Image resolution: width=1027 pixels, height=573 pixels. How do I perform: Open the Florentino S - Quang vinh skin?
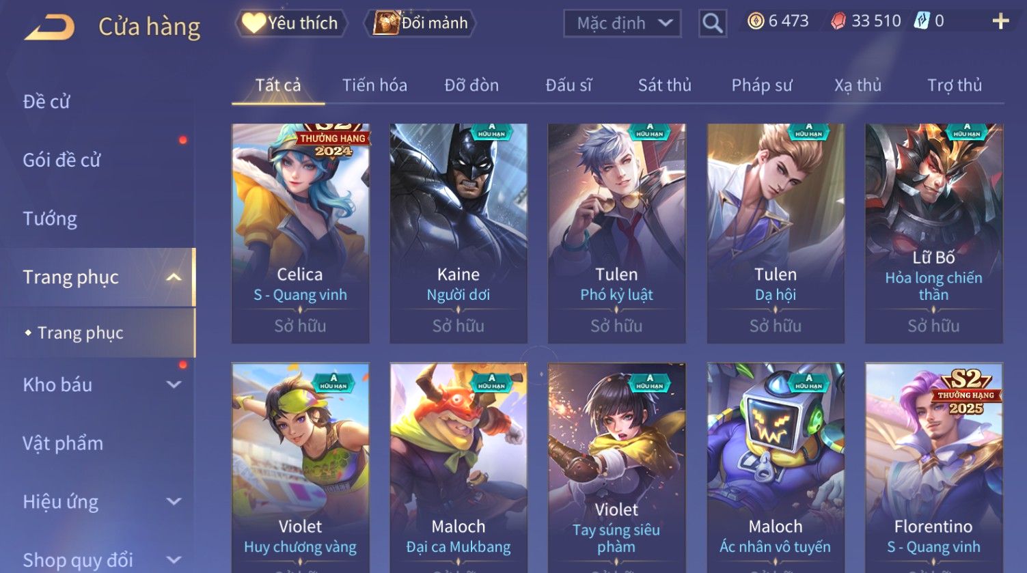click(x=933, y=468)
